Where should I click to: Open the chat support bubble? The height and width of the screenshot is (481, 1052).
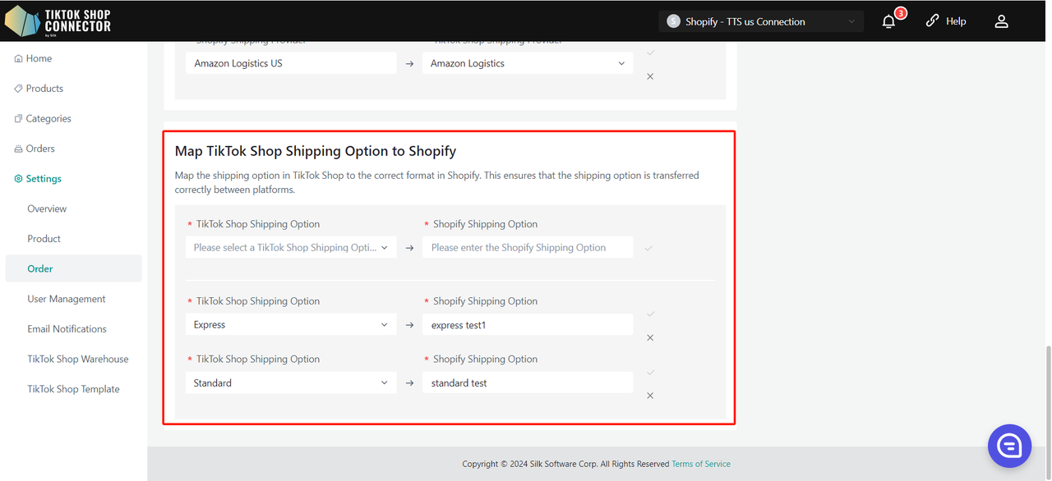coord(1008,446)
